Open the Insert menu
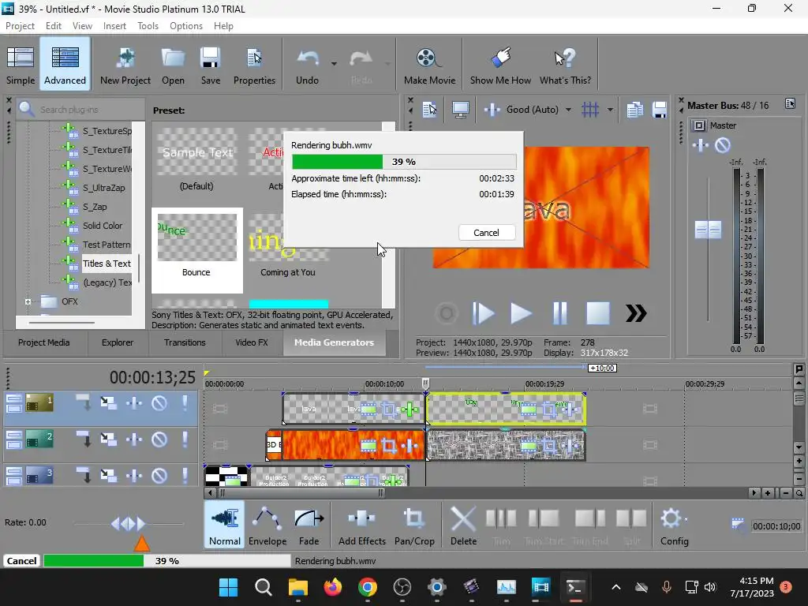Viewport: 808px width, 606px height. (114, 26)
